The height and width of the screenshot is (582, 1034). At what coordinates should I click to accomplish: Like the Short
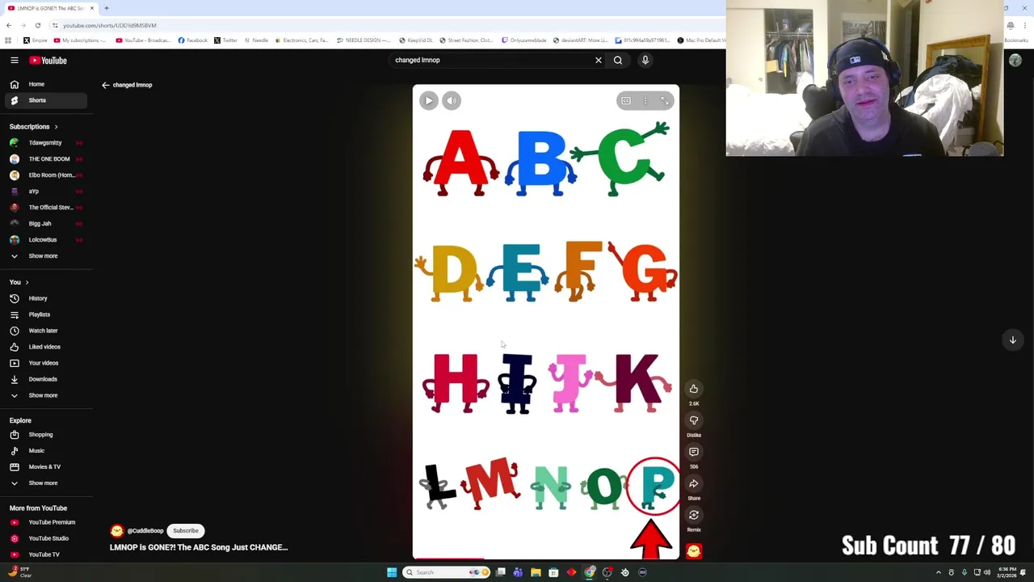[x=694, y=389]
